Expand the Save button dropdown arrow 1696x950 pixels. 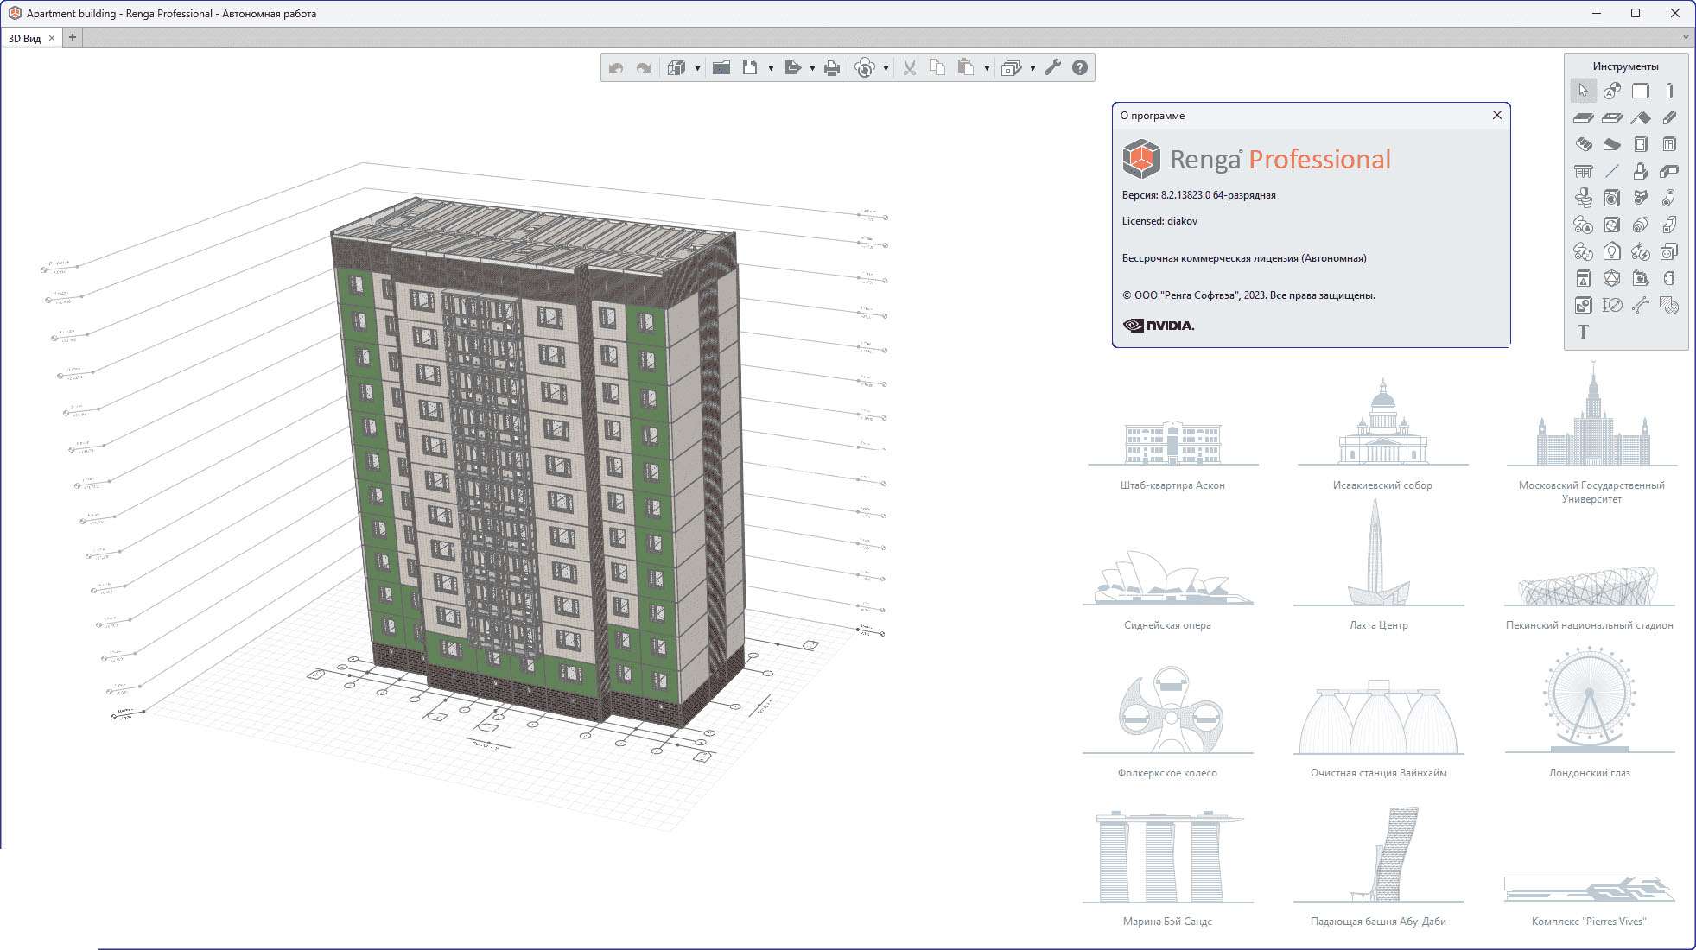coord(771,68)
